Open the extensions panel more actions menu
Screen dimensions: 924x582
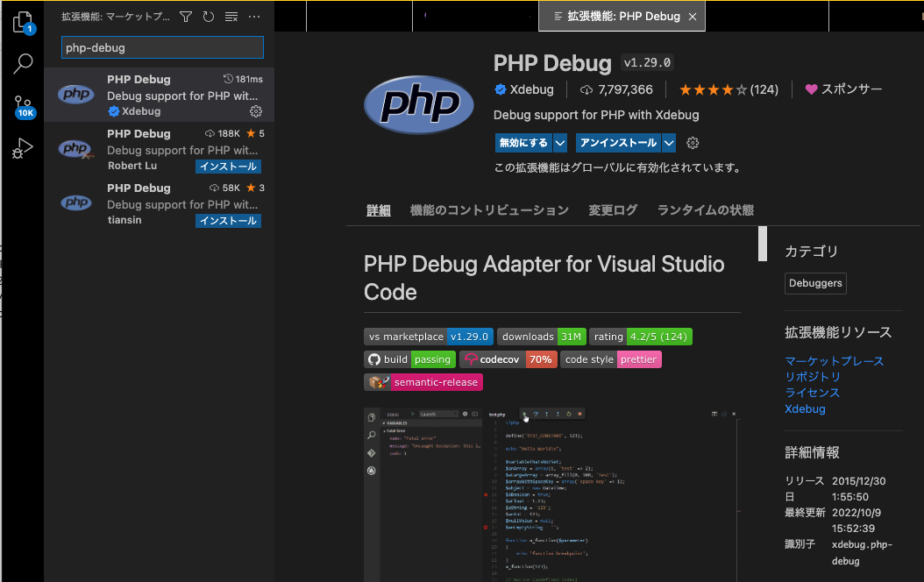254,16
